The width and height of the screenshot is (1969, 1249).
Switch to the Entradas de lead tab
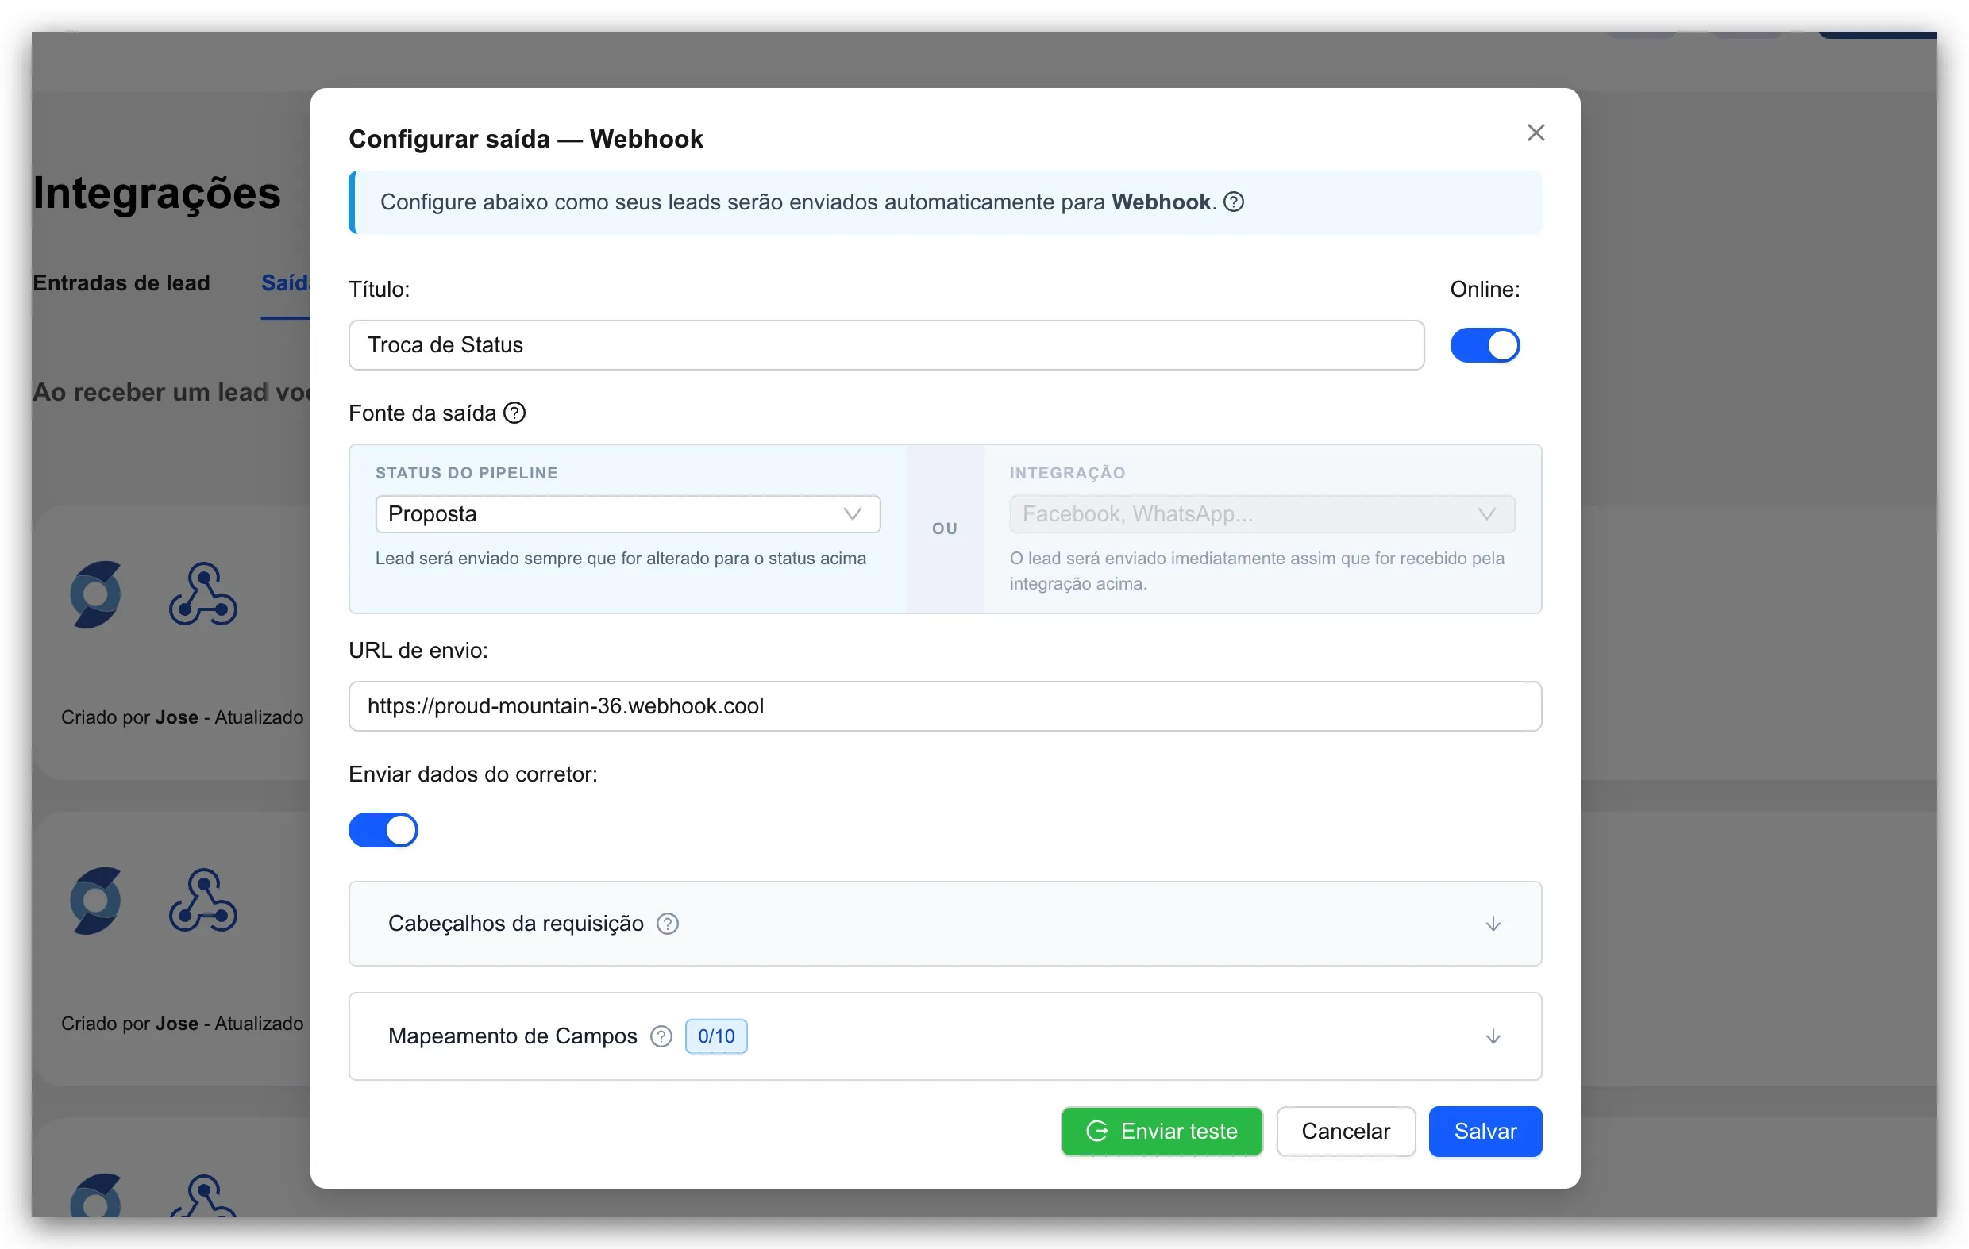pos(121,282)
